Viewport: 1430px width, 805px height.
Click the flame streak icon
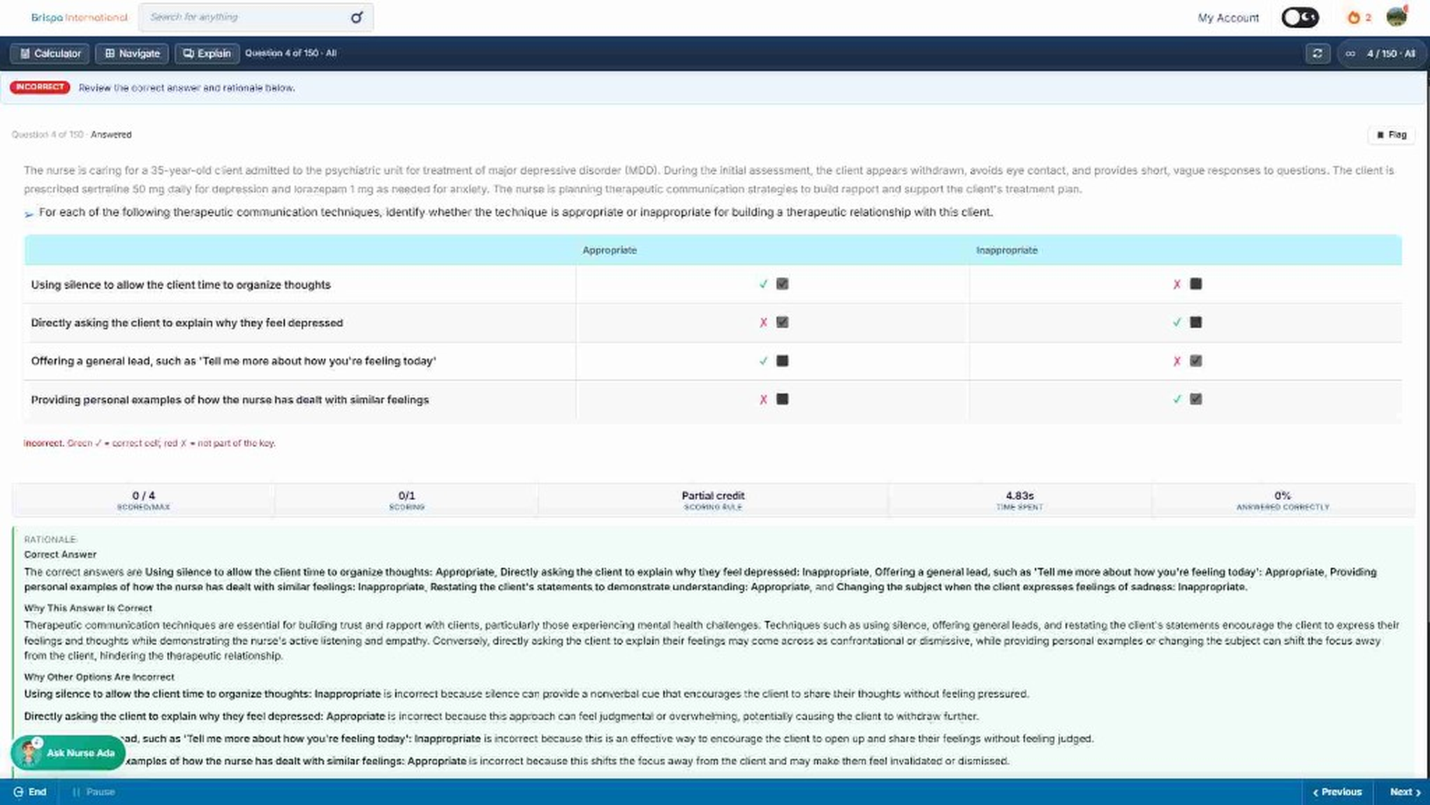1354,17
